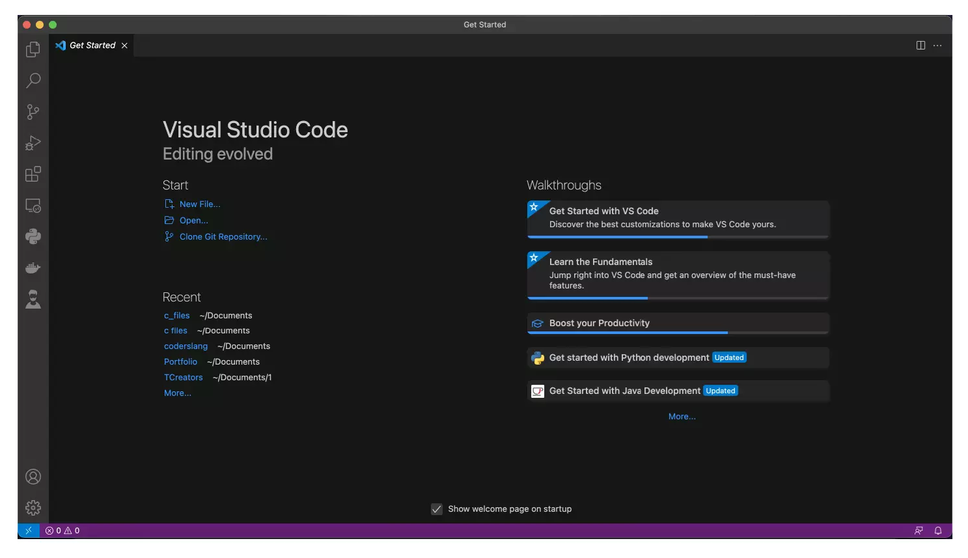Open the Source Control view icon
This screenshot has height=558, width=968.
33,112
